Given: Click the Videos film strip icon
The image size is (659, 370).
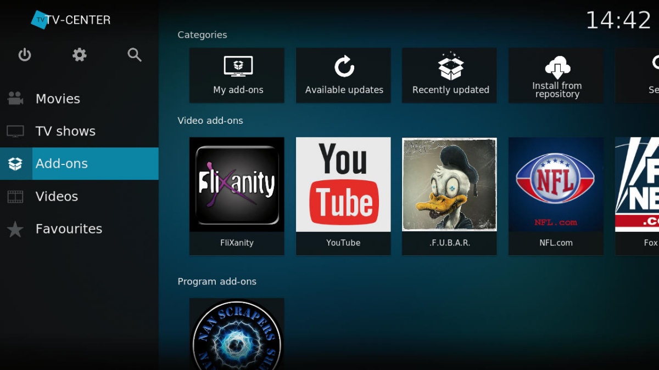Looking at the screenshot, I should tap(15, 196).
